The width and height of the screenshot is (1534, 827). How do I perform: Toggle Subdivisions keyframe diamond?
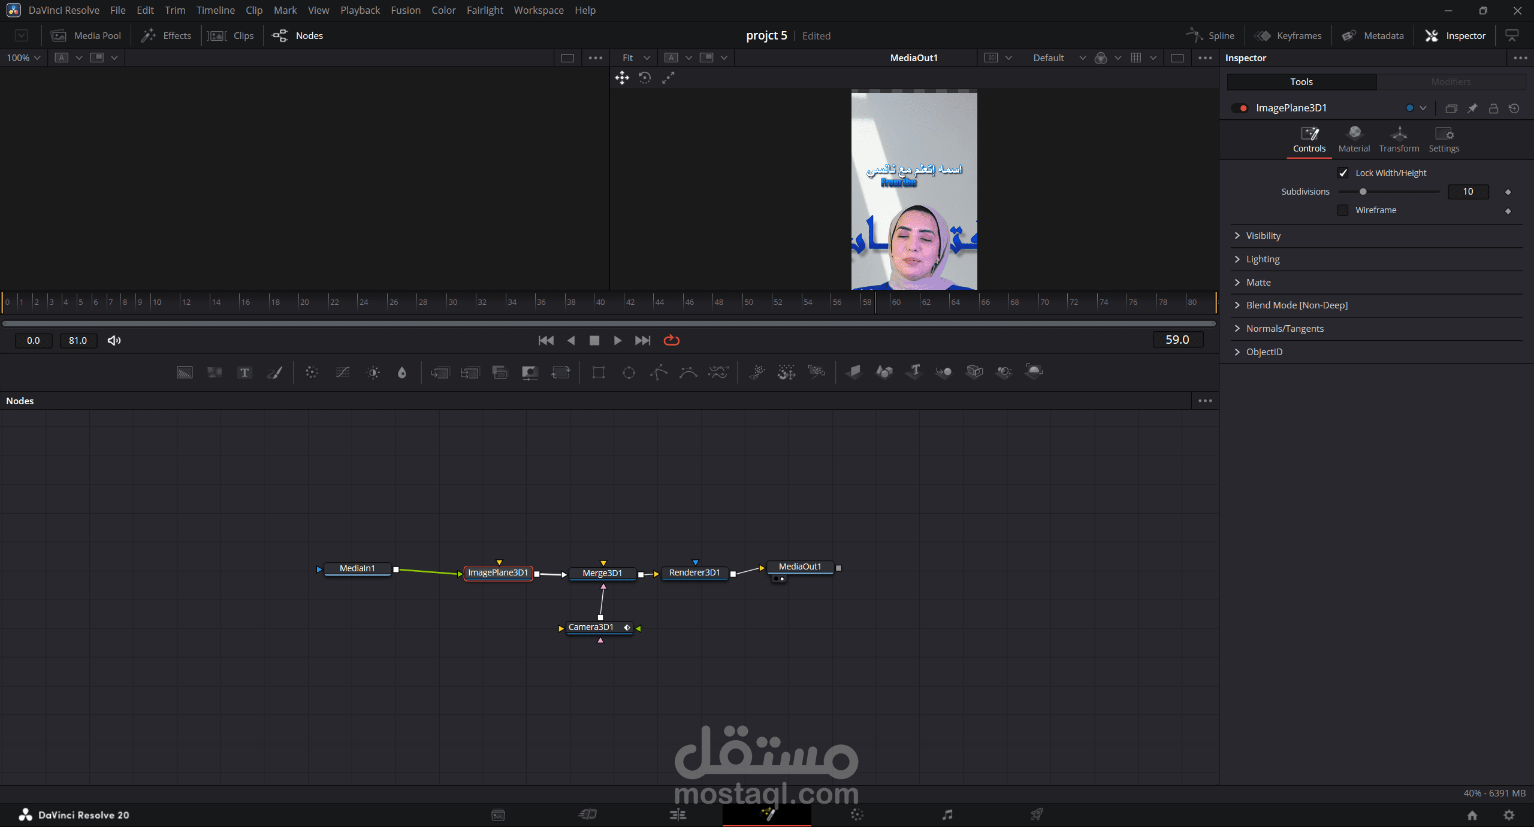click(x=1508, y=192)
